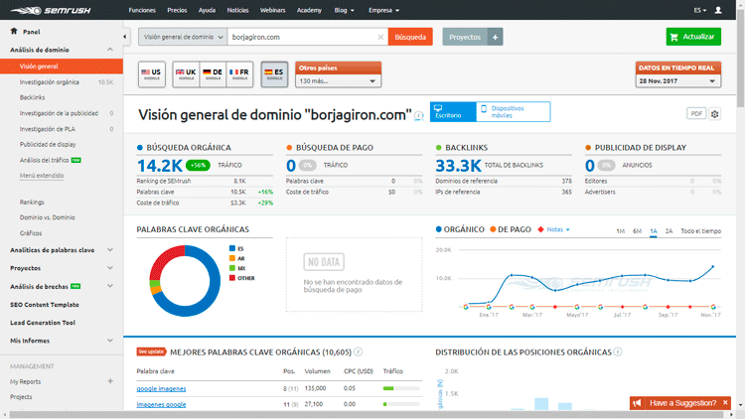This screenshot has width=745, height=419.
Task: Expand Análisis de brechas section
Action: (110, 286)
